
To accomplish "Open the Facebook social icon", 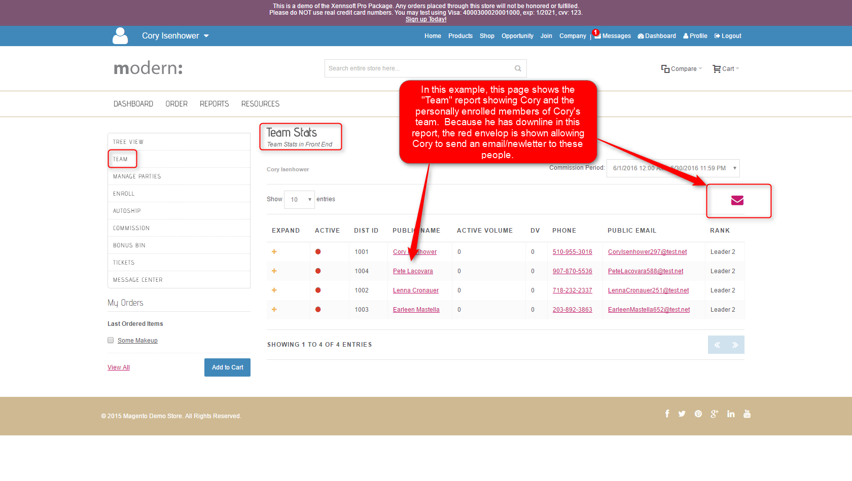I will click(x=667, y=414).
